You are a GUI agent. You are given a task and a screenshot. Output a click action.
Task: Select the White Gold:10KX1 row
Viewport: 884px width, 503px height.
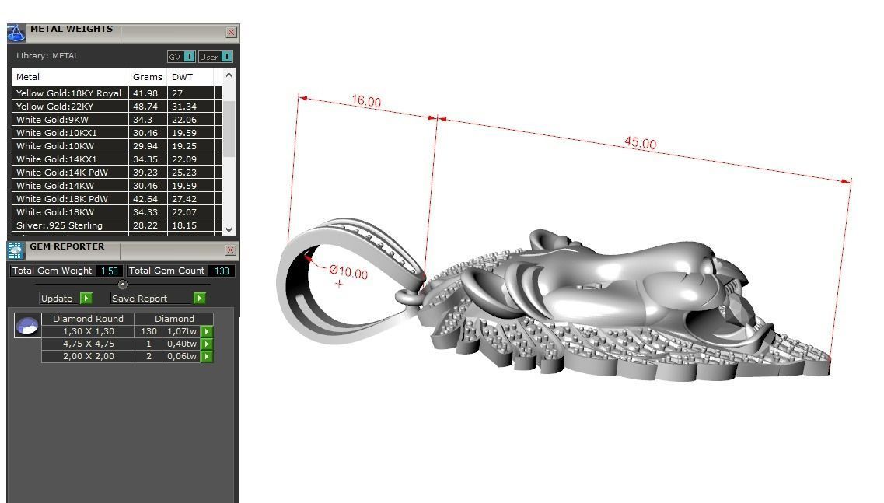coord(117,132)
